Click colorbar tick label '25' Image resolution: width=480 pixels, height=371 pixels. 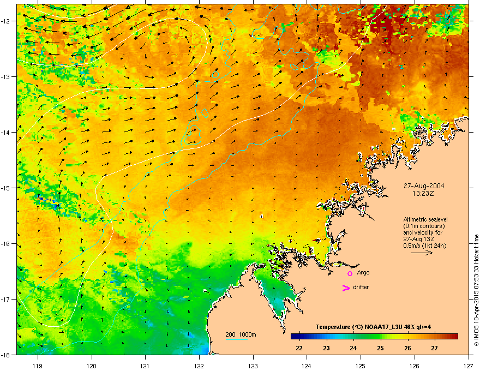point(381,348)
